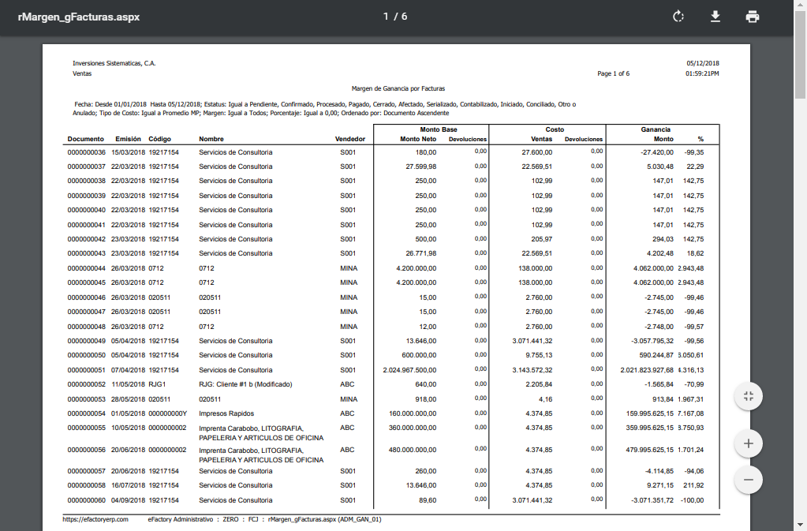Click the Vendedor column header
This screenshot has width=807, height=531.
[349, 139]
